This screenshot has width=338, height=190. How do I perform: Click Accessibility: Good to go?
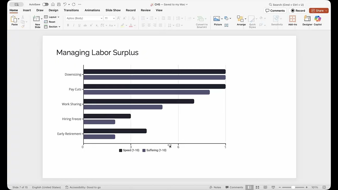(83, 187)
